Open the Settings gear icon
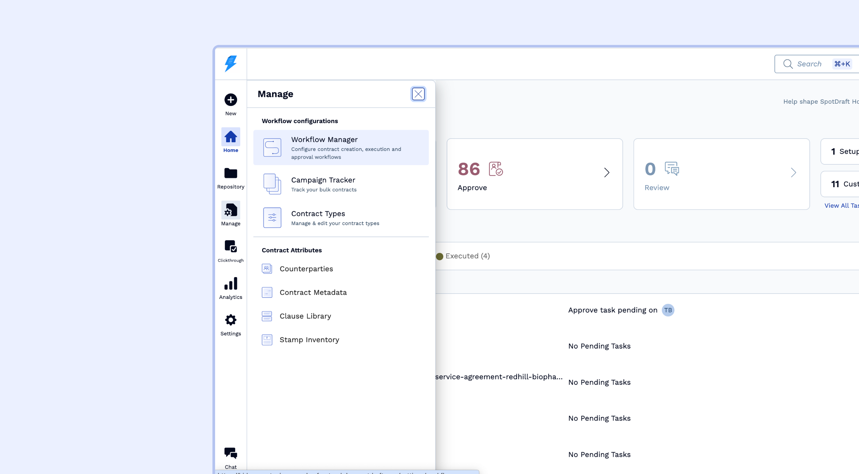Screen dimensions: 859x474 (x=231, y=320)
